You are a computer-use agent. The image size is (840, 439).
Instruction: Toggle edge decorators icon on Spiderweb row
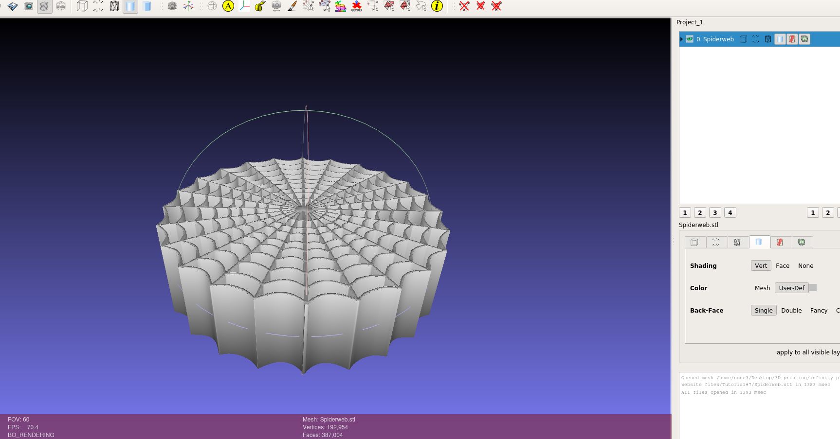pos(804,39)
